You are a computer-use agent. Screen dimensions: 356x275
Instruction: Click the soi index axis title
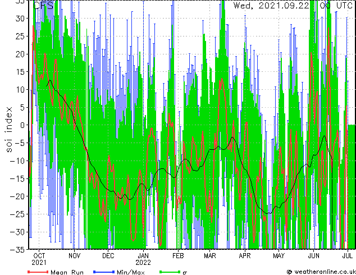pyautogui.click(x=8, y=130)
